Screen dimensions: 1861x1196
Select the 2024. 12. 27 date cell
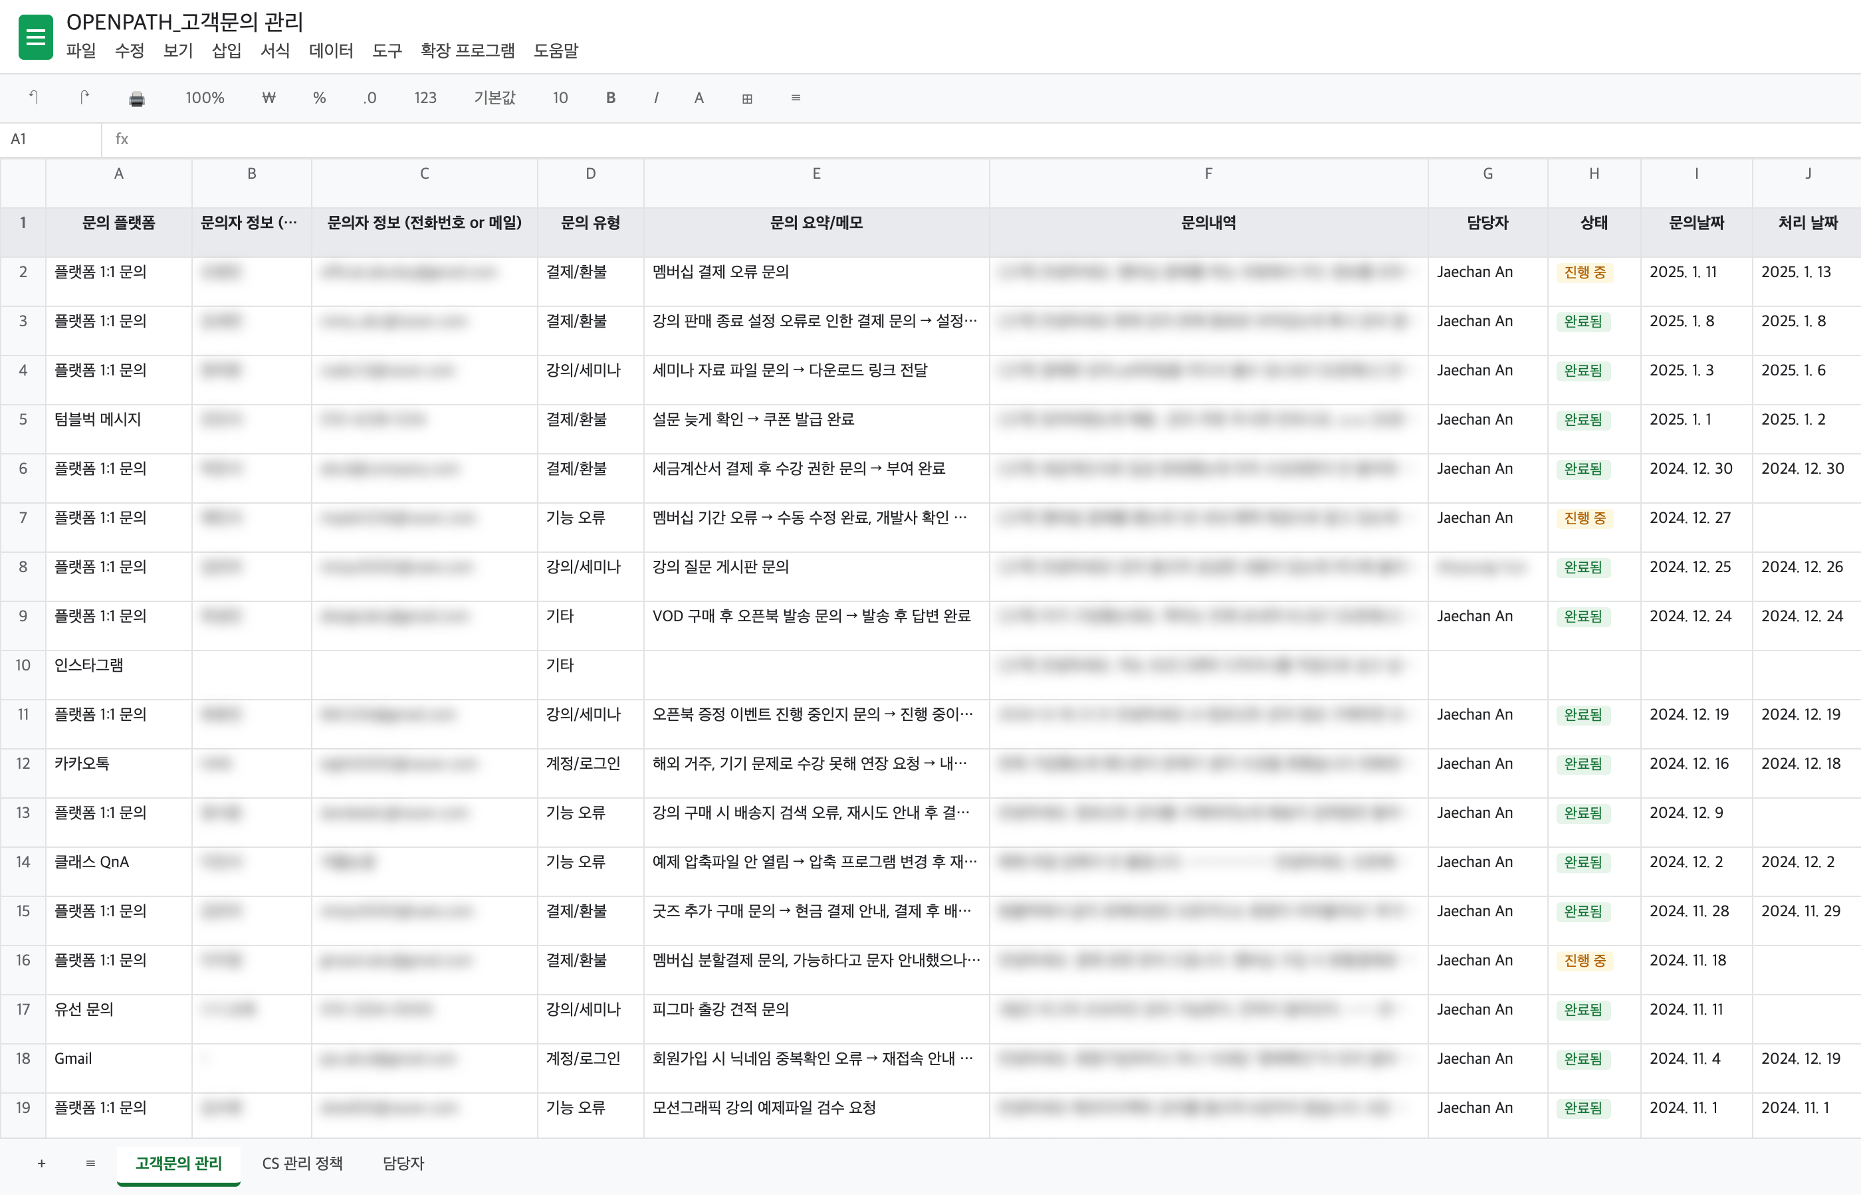tap(1696, 528)
